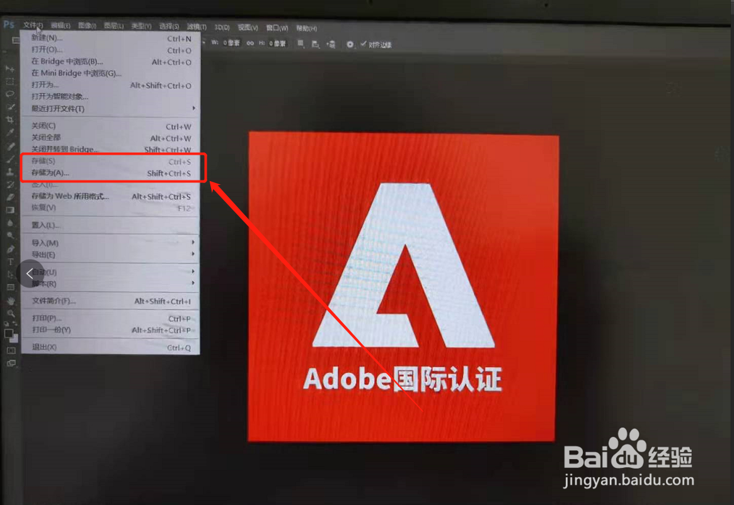The image size is (734, 505).
Task: Click the W width input field
Action: click(231, 43)
